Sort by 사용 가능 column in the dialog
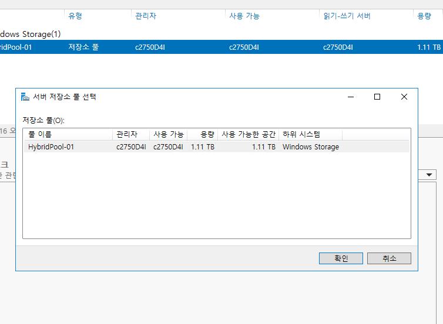 tap(169, 134)
